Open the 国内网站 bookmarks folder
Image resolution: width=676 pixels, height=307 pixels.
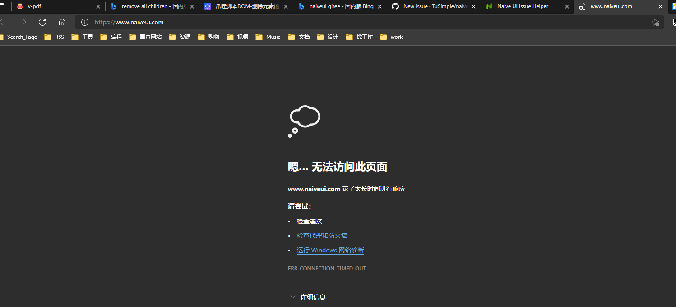point(150,37)
